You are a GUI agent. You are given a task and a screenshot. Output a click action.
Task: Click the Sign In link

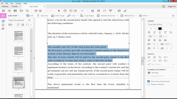click(x=171, y=7)
